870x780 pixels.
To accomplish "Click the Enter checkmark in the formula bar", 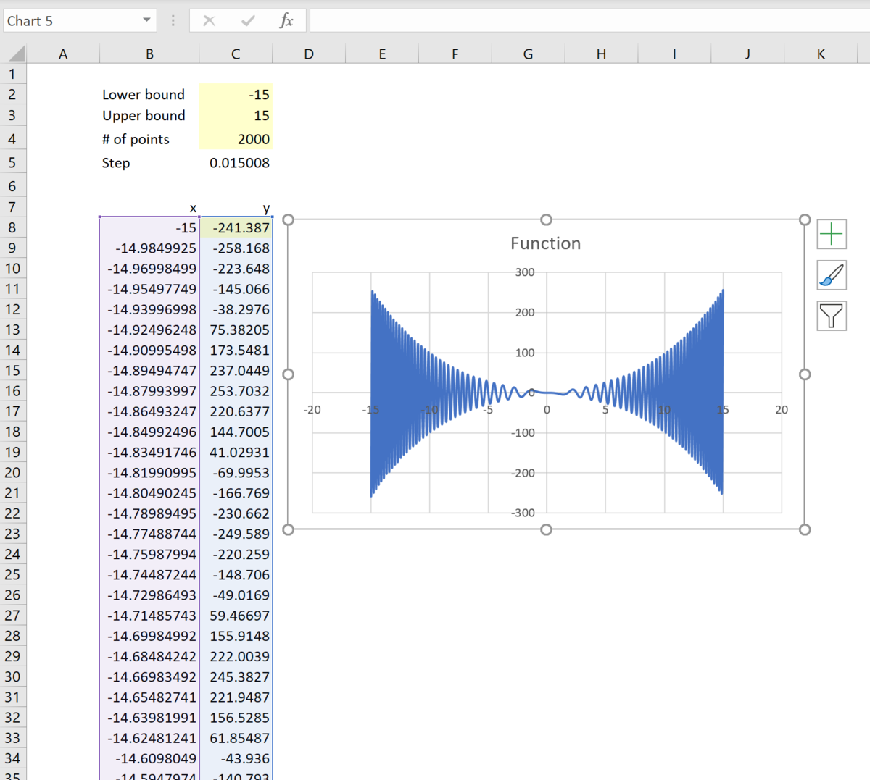I will point(249,20).
